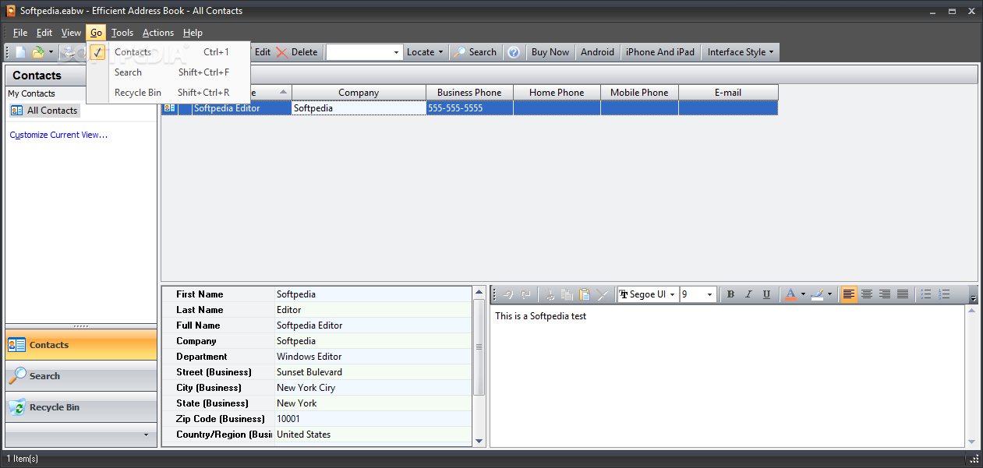Click the highlight color marker icon
983x468 pixels.
pyautogui.click(x=817, y=294)
